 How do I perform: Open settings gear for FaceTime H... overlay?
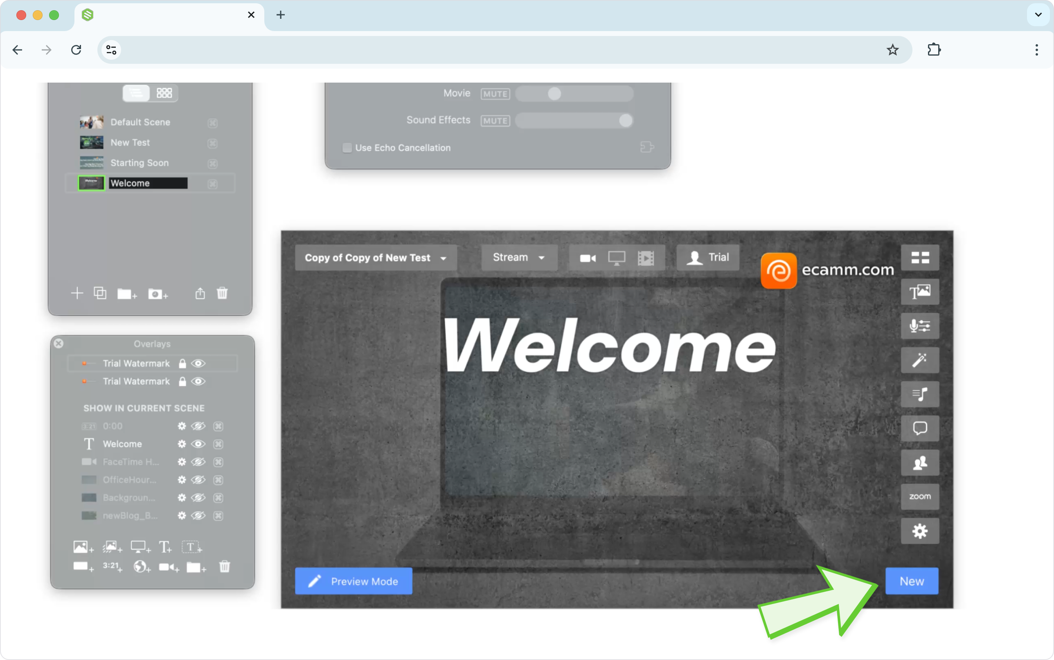pyautogui.click(x=182, y=462)
